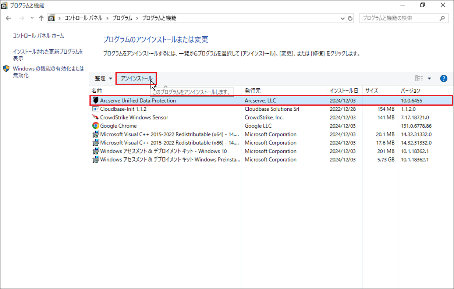Maximize the プログラムと機能 window
The height and width of the screenshot is (289, 454).
[x=422, y=5]
